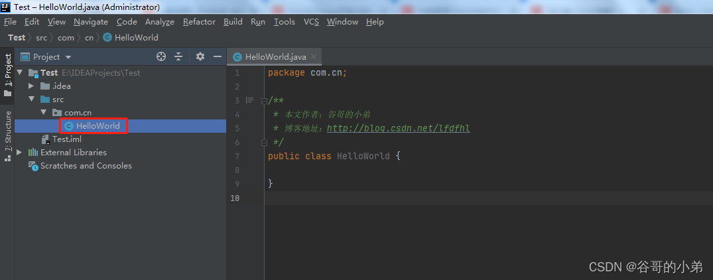Open the Project view dropdown
Screen dimensions: 713x280
68,57
